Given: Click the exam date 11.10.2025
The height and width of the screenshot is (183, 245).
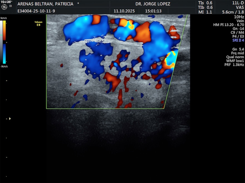Looking at the screenshot, I should click(124, 11).
